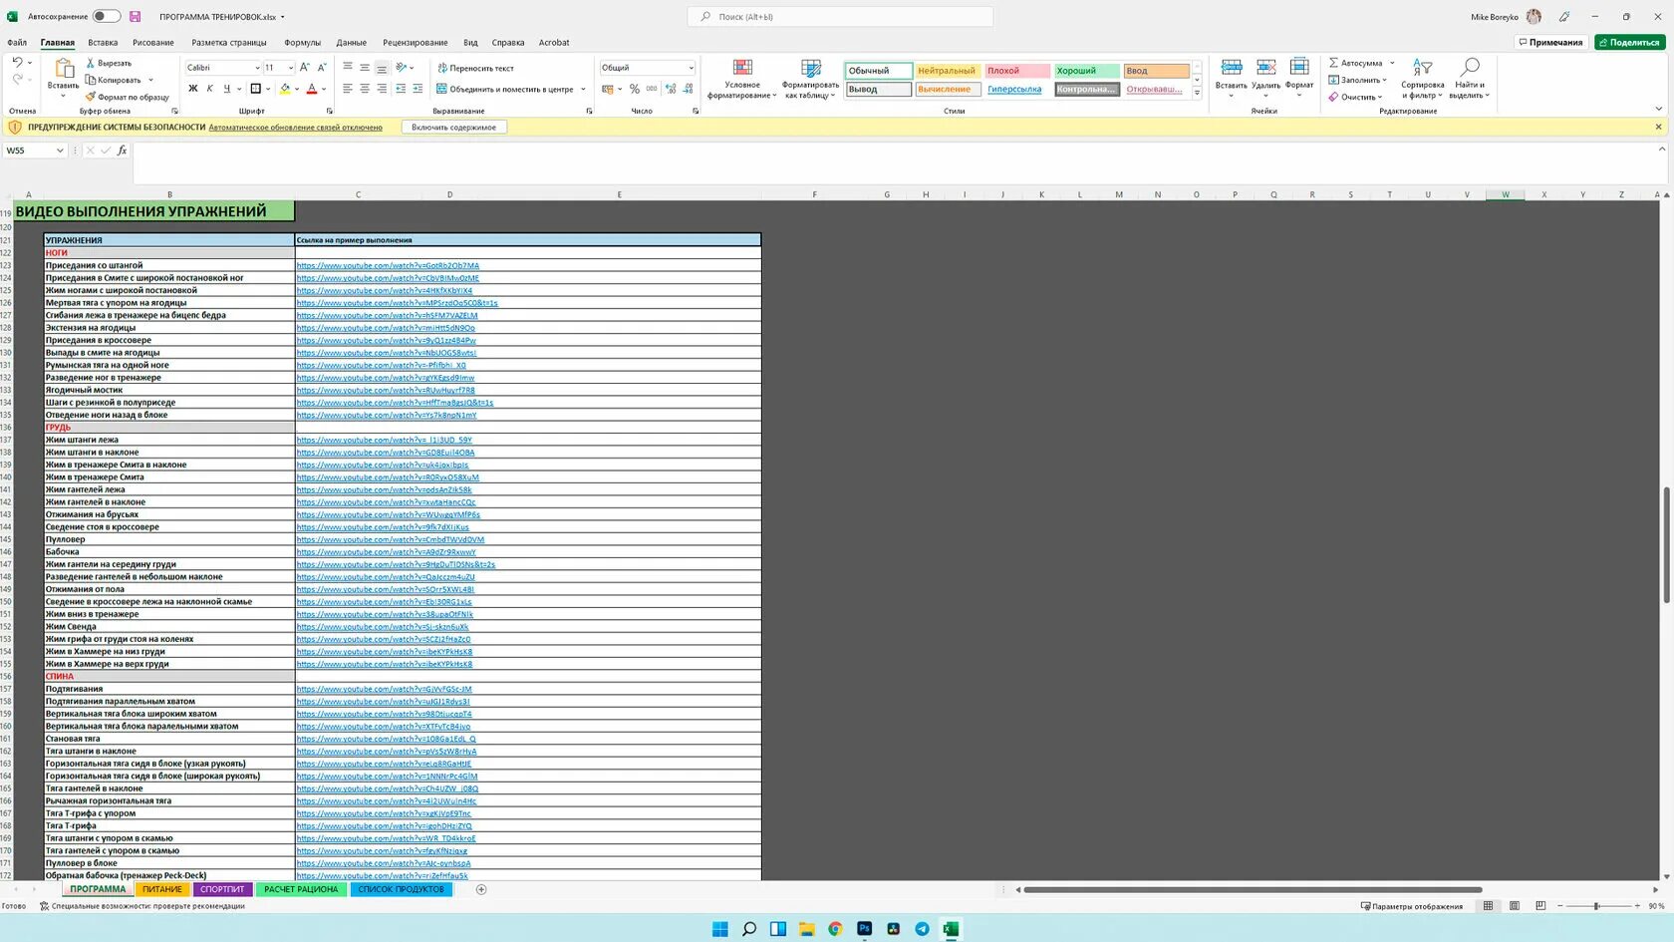Expand the cell styles gallery
Viewport: 1674px width, 942px height.
click(x=1197, y=93)
